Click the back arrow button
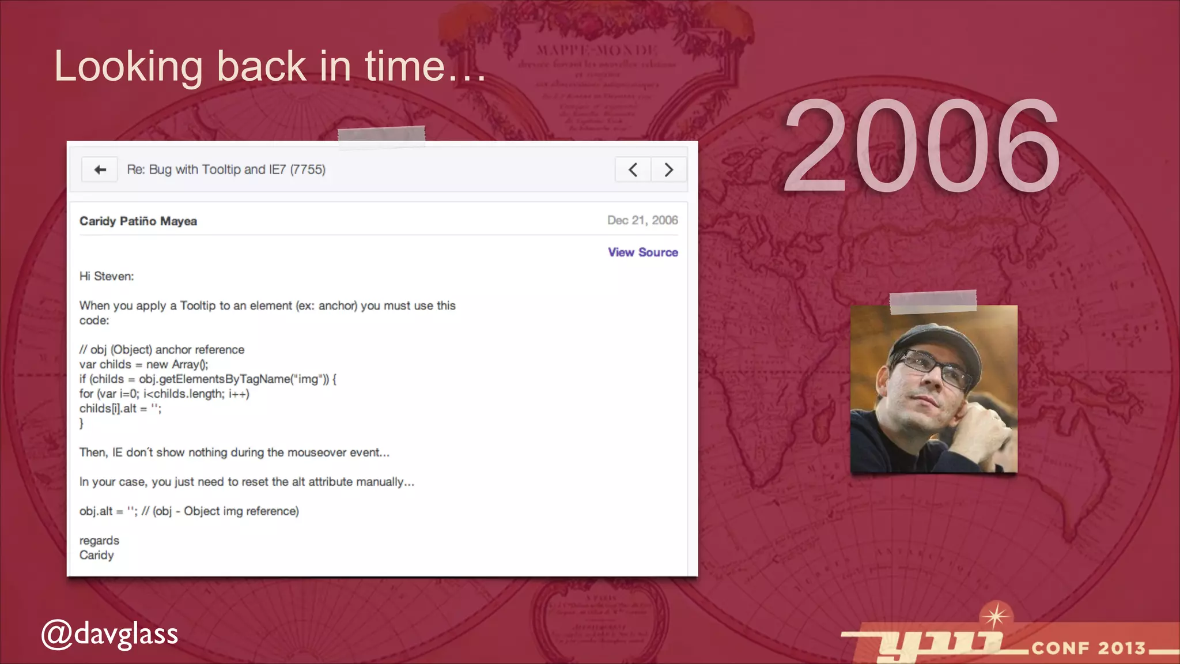This screenshot has width=1180, height=664. [100, 169]
